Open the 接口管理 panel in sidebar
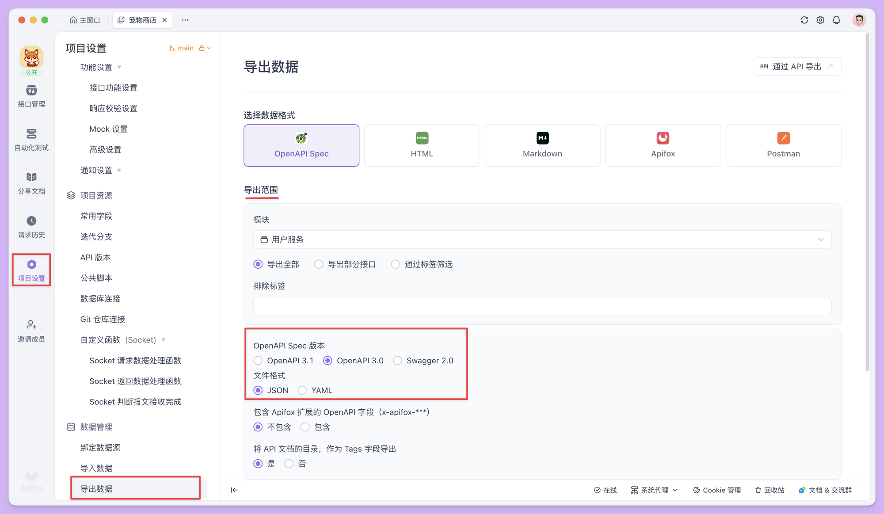Image resolution: width=884 pixels, height=514 pixels. (31, 96)
